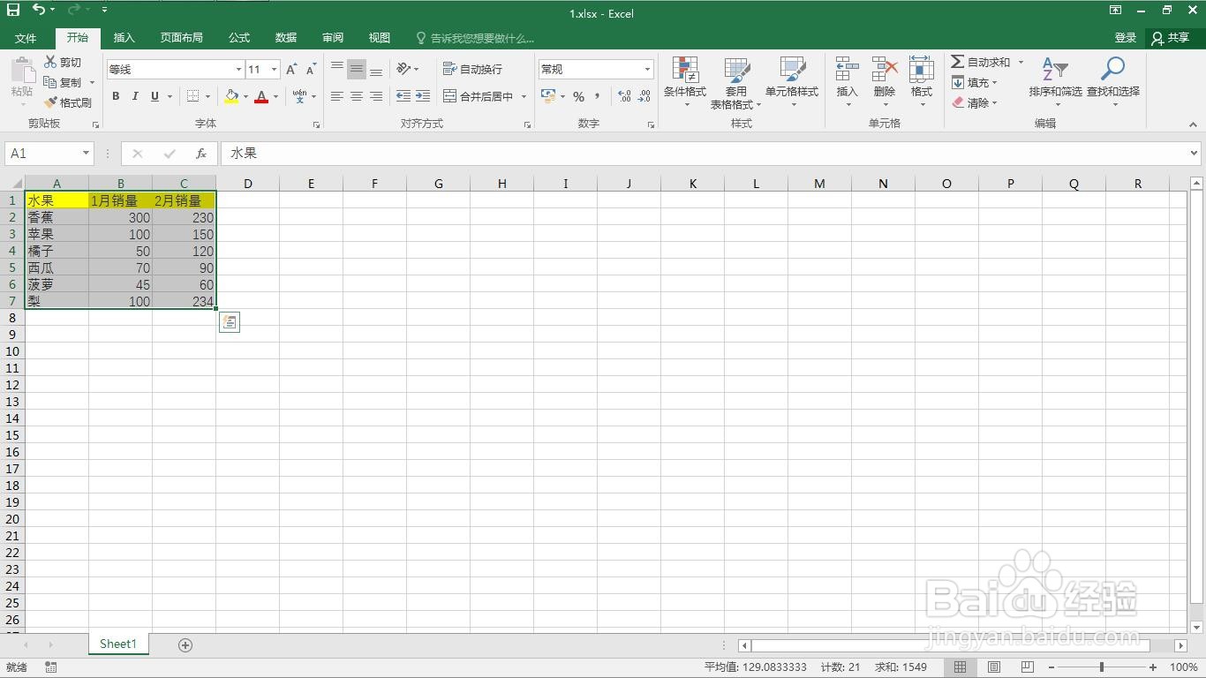Click the Undo arrow icon
The width and height of the screenshot is (1206, 678).
[38, 10]
